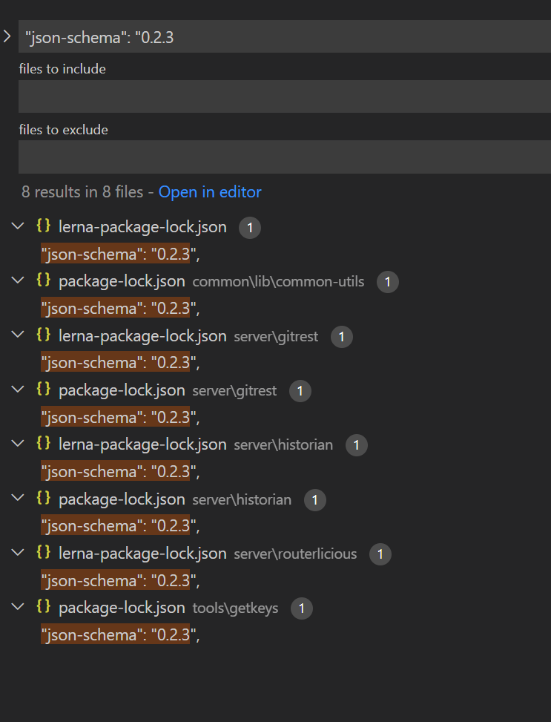Select root lerna-package-lock.json file name

142,227
